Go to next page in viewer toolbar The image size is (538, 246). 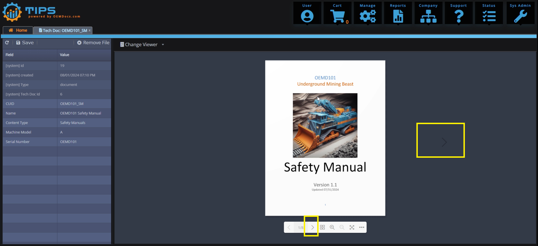312,227
